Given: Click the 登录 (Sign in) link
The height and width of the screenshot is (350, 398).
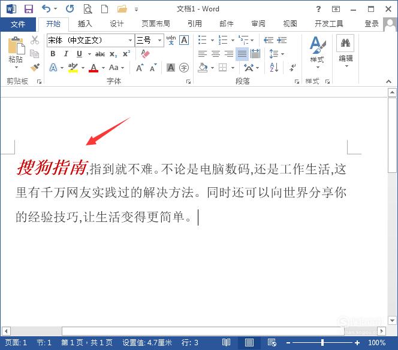Looking at the screenshot, I should tap(372, 24).
